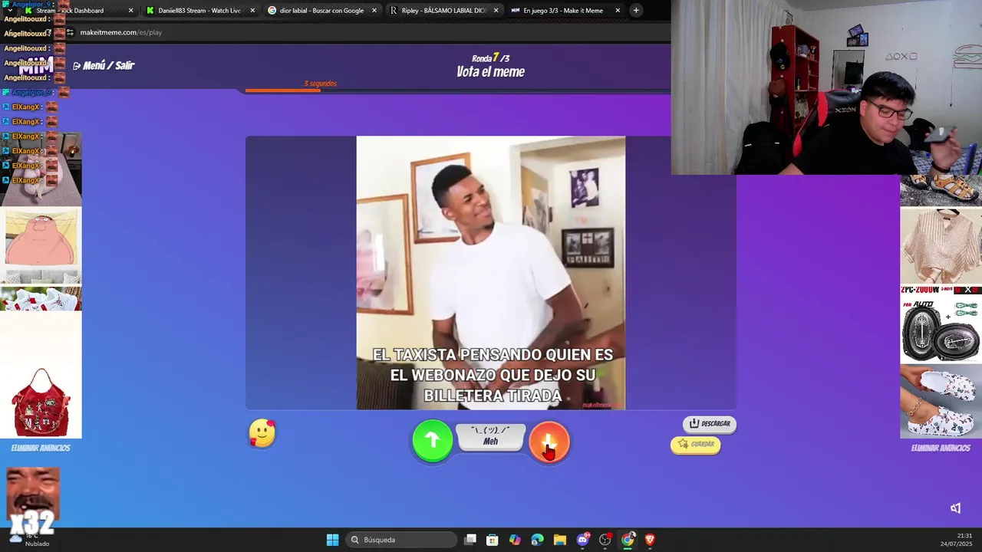Click the Guardar button
This screenshot has width=982, height=552.
[x=696, y=444]
